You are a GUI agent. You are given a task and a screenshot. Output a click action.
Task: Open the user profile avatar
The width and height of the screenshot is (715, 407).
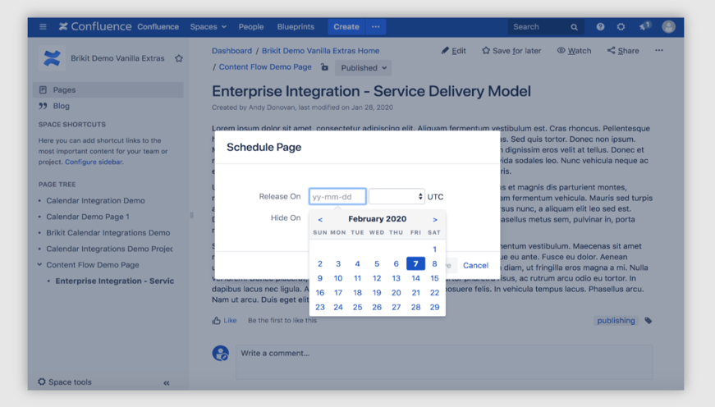668,27
